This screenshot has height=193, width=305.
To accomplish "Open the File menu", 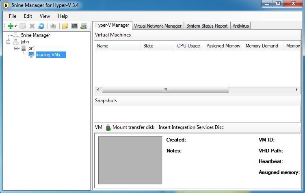I will tap(13, 16).
